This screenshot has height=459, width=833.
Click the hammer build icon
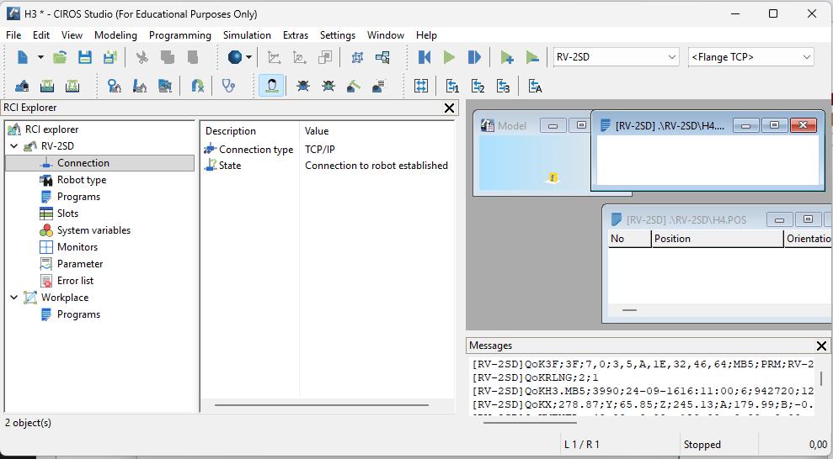[x=354, y=86]
